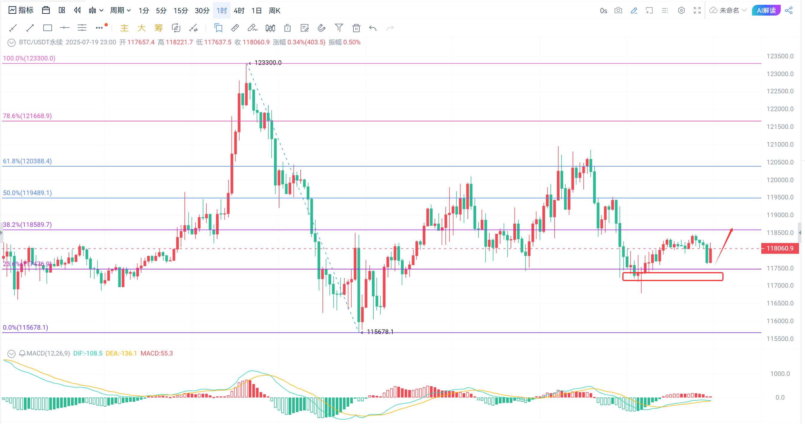Click the 0.0%(115678.1) Fibonacci label
805x424 pixels.
(25, 328)
